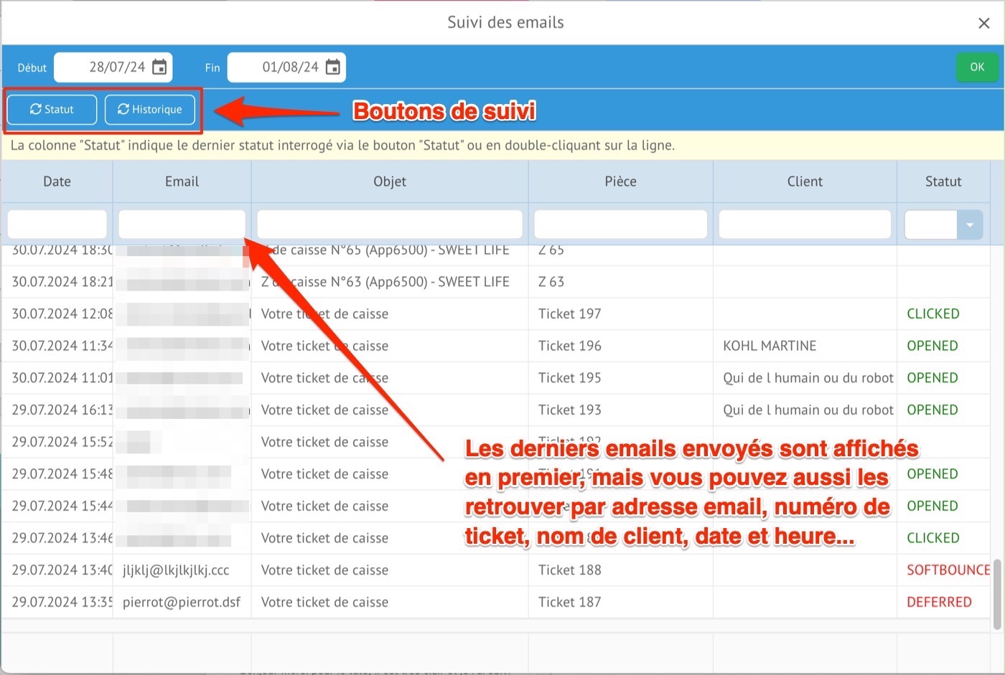Select the row for Ticket 196
Image resolution: width=1005 pixels, height=675 pixels.
click(569, 346)
